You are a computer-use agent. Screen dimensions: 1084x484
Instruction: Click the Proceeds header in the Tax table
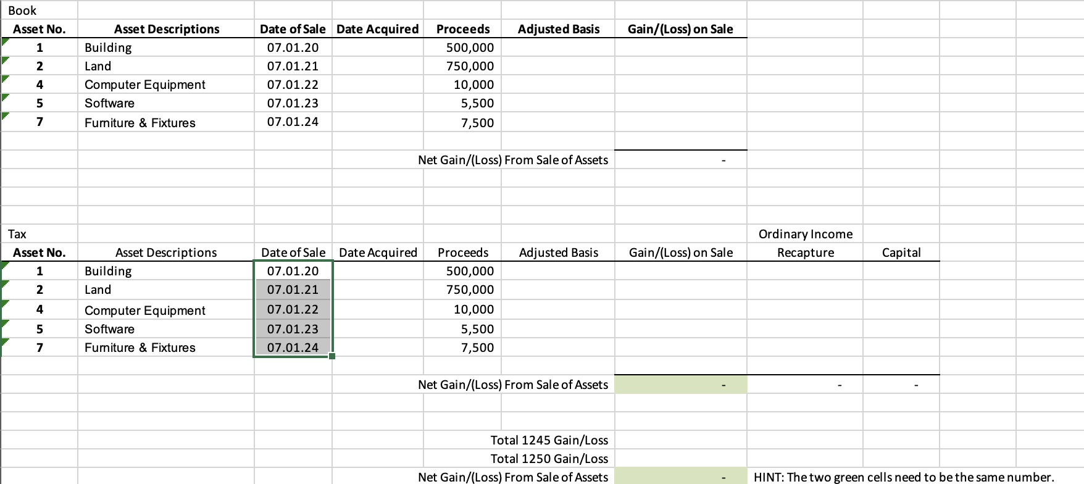463,252
